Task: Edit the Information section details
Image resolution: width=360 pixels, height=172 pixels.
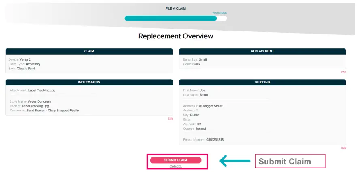Action: pos(170,118)
